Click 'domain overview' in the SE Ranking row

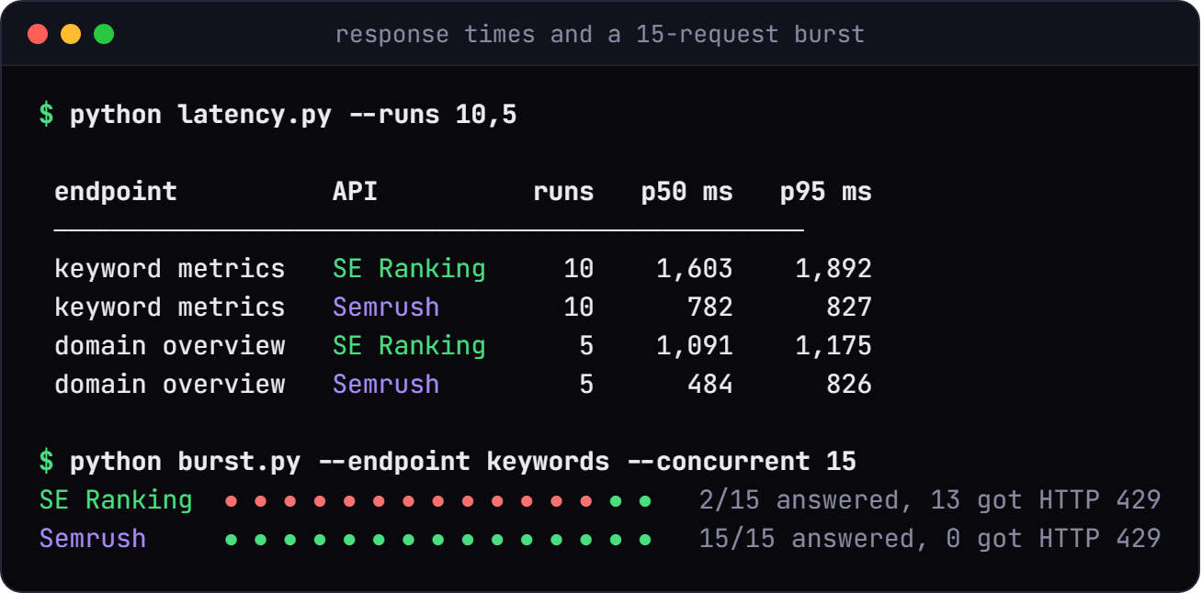(x=170, y=345)
